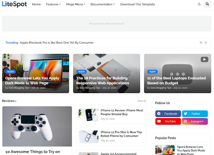This screenshot has height=155, width=214.
Task: Click July 30, 2020 date under iPhone 11 Pro Max
Action: point(108,141)
